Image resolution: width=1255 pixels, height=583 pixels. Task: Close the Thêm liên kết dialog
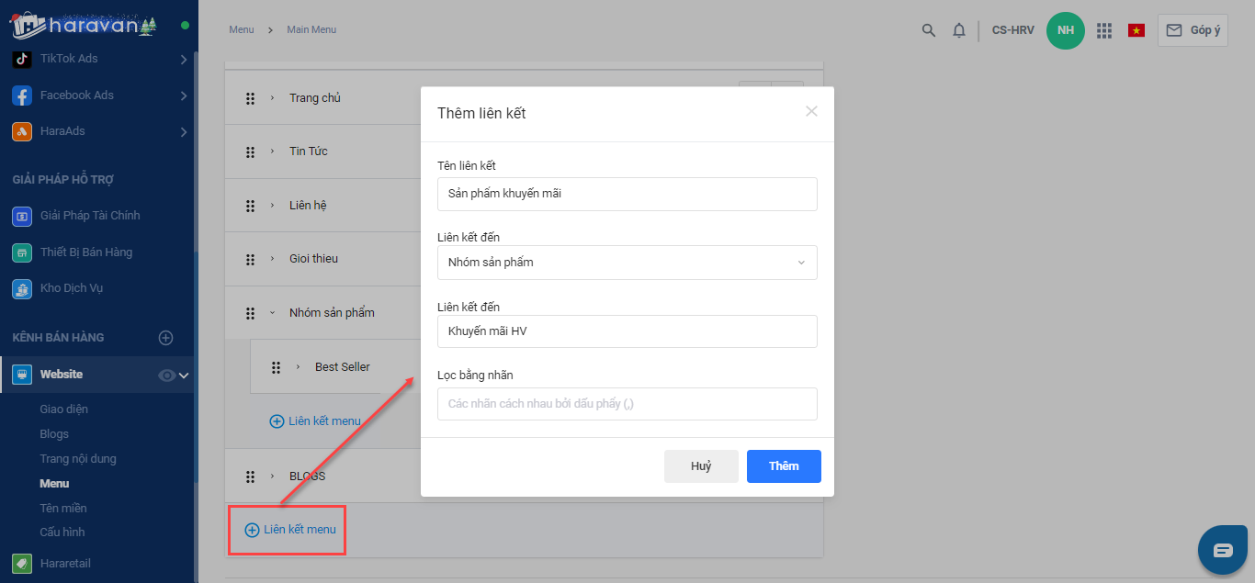tap(811, 111)
